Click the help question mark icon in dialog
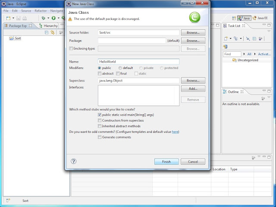 [73, 161]
